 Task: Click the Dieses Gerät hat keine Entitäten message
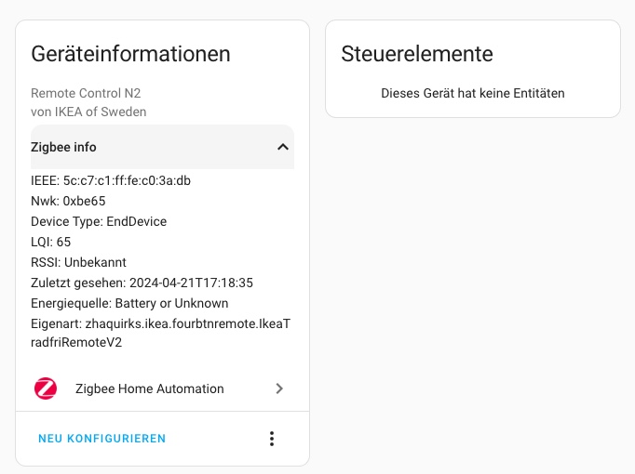pos(473,93)
